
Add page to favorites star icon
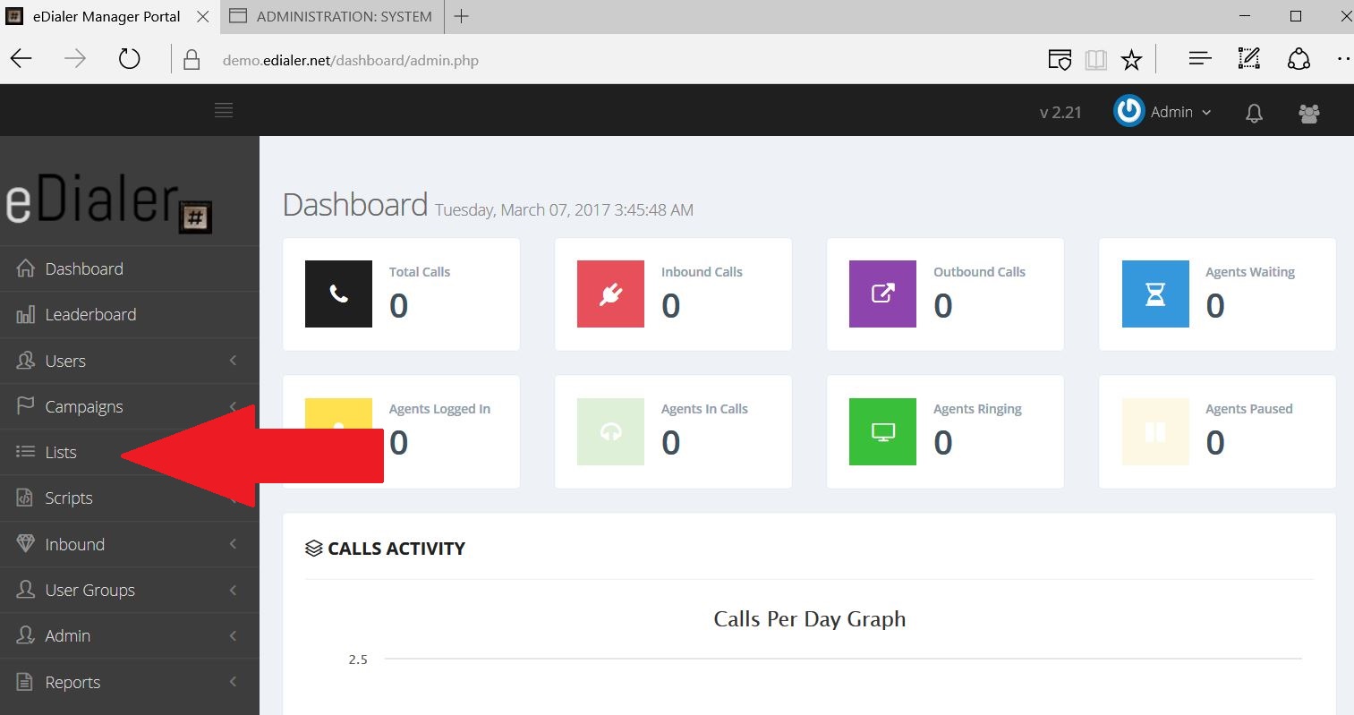(1132, 60)
